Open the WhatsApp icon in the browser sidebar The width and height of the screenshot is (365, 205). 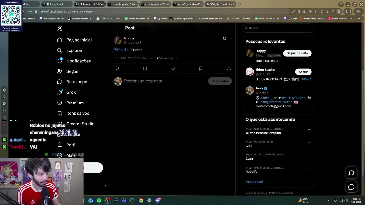pos(4,110)
